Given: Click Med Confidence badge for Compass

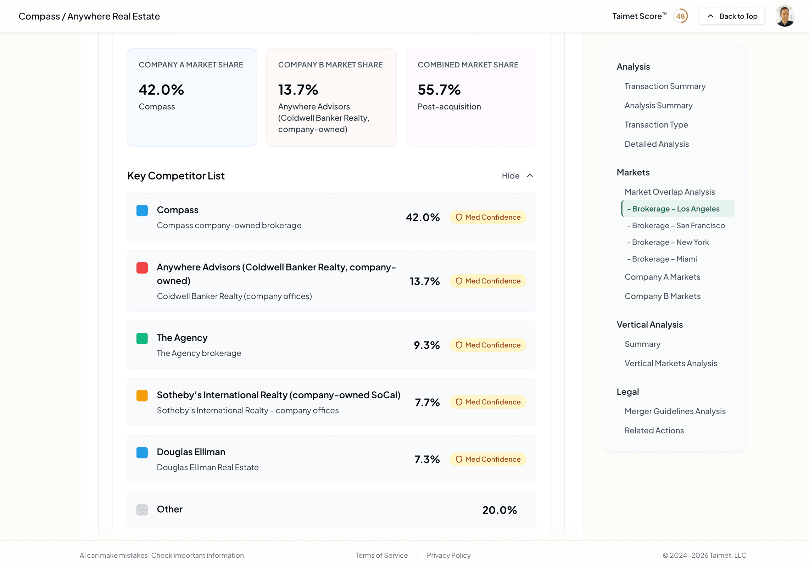Looking at the screenshot, I should pyautogui.click(x=487, y=217).
